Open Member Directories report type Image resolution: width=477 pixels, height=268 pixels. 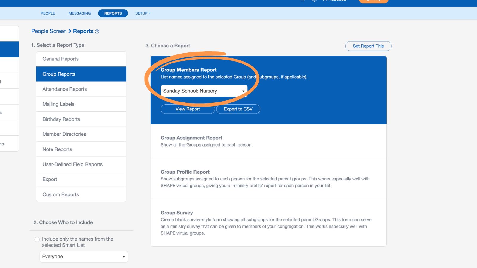[81, 134]
